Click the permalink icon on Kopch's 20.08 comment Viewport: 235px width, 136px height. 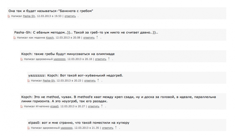tap(14, 38)
